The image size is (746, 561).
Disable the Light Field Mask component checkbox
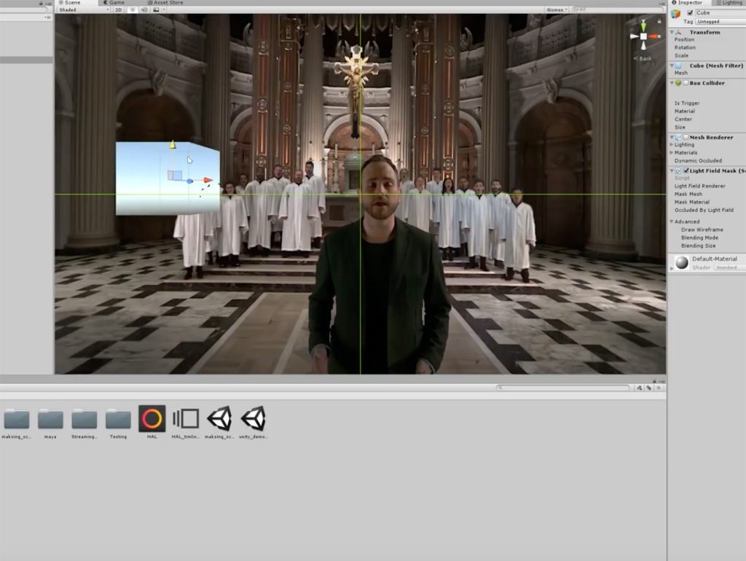[x=686, y=170]
